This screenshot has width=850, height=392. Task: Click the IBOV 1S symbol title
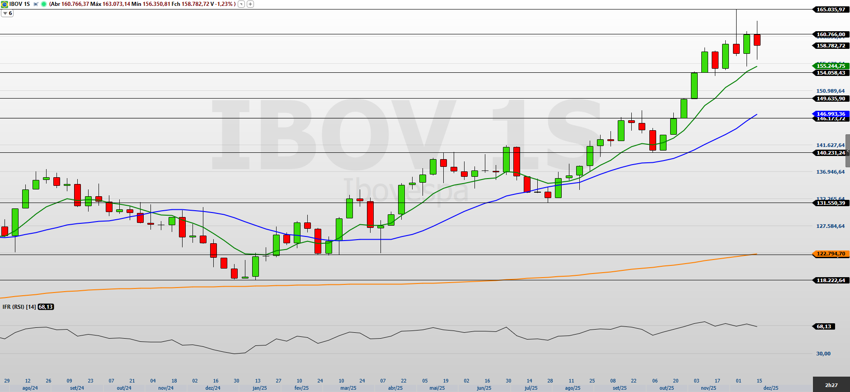click(x=20, y=4)
